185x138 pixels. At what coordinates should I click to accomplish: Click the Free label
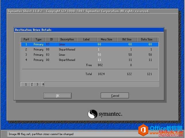89,65
